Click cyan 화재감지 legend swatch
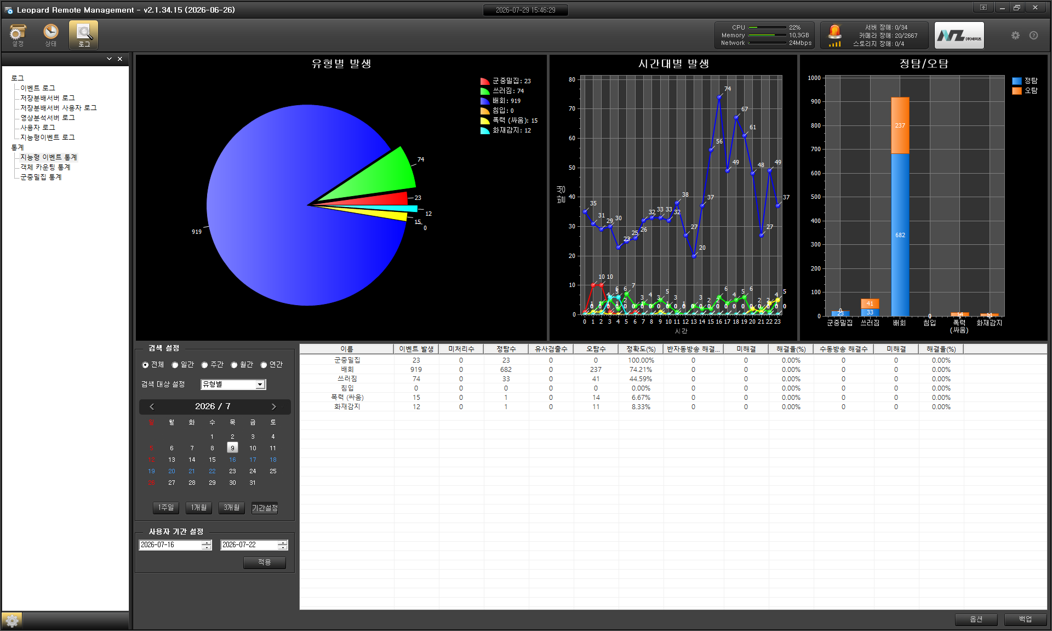This screenshot has height=631, width=1052. coord(485,130)
